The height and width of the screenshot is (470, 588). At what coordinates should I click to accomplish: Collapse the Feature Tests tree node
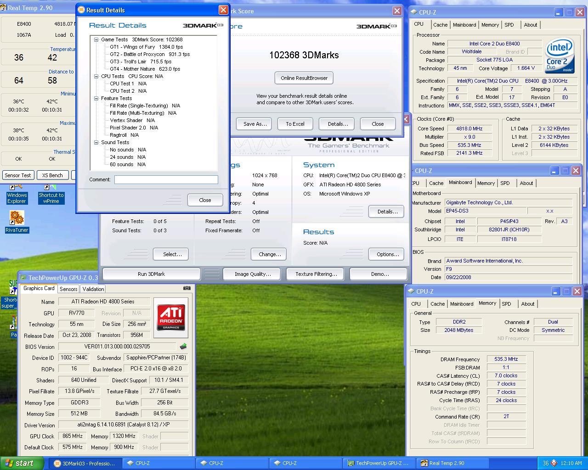96,98
